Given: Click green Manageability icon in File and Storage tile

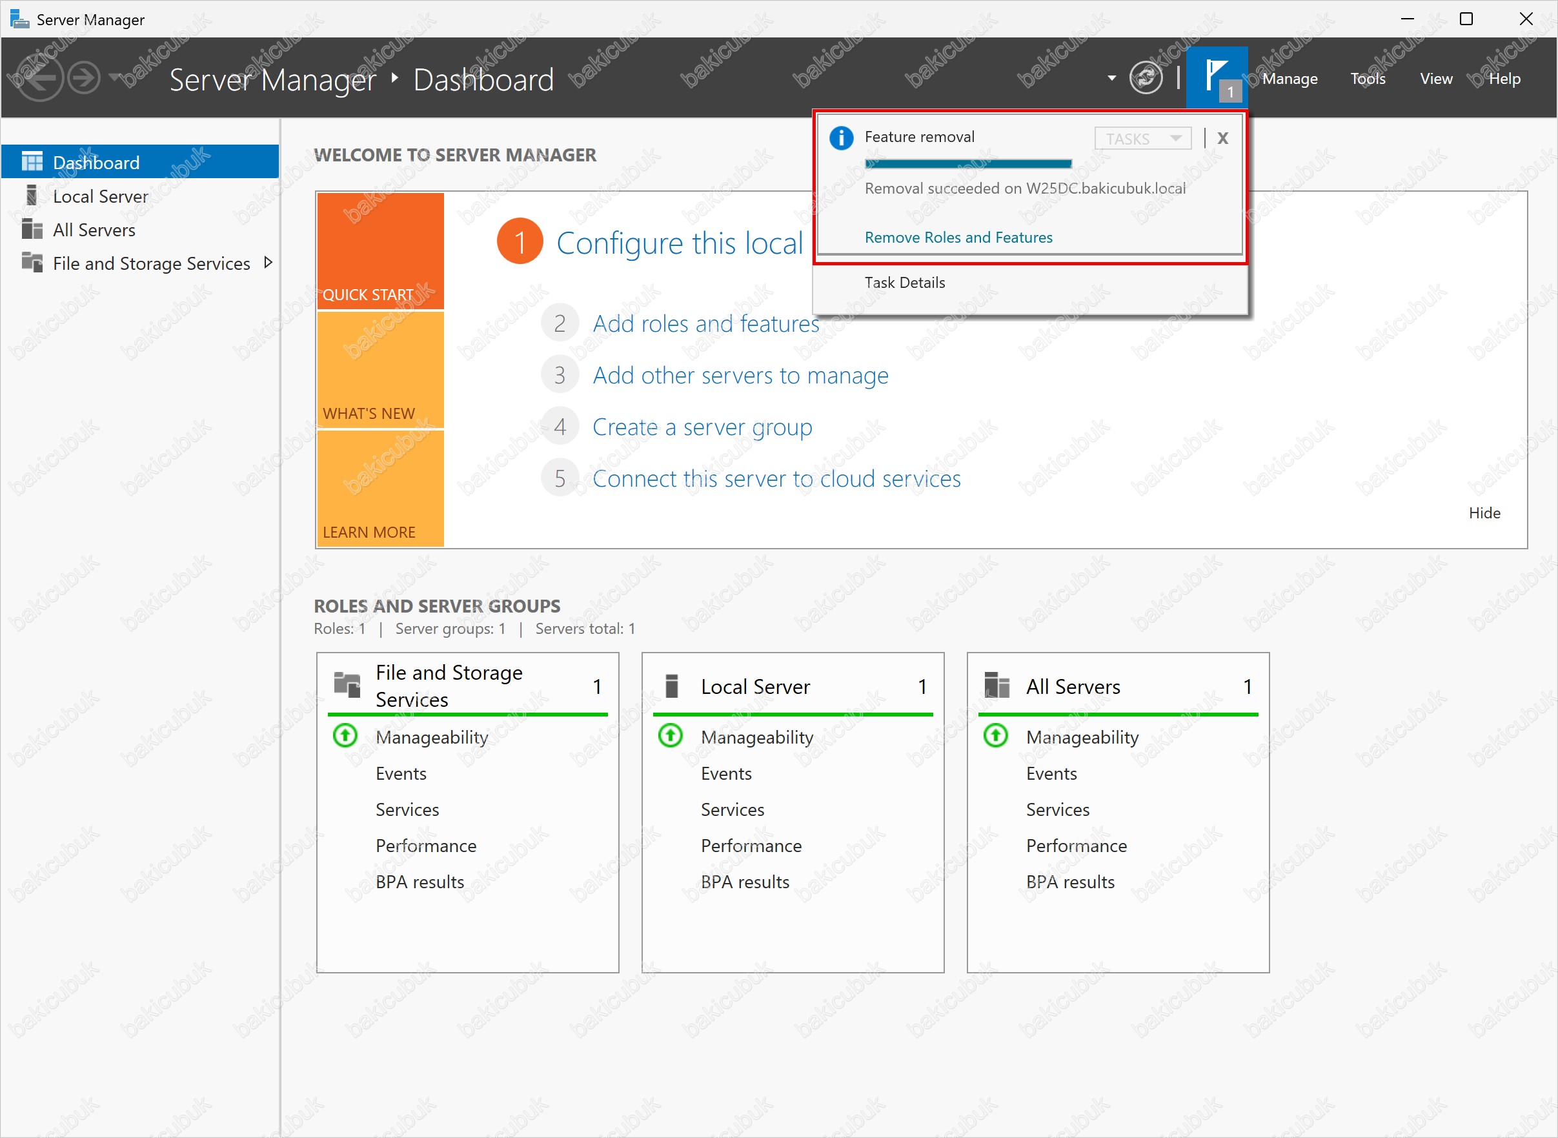Looking at the screenshot, I should (x=345, y=735).
